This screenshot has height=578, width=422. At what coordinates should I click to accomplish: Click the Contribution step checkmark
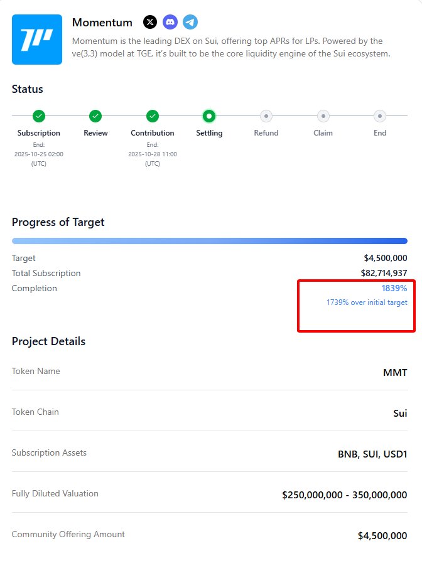coord(153,116)
